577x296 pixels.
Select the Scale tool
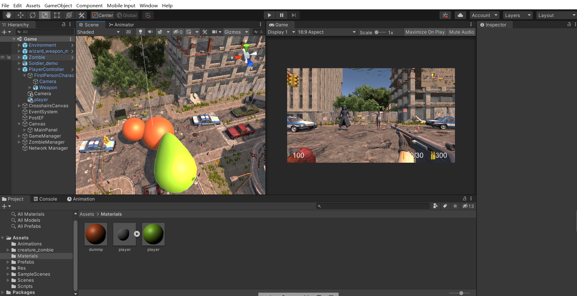tap(45, 15)
